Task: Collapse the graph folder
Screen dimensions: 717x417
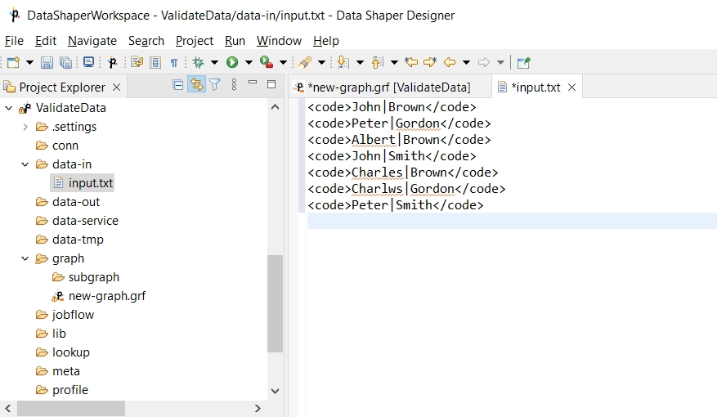Action: click(25, 258)
